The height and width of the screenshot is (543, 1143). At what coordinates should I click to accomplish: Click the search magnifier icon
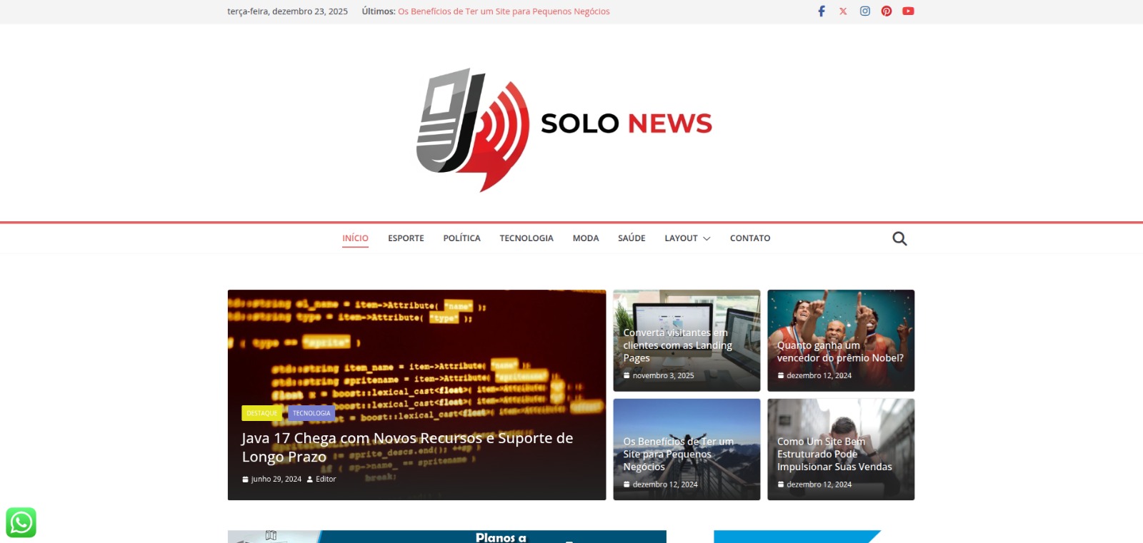coord(899,239)
